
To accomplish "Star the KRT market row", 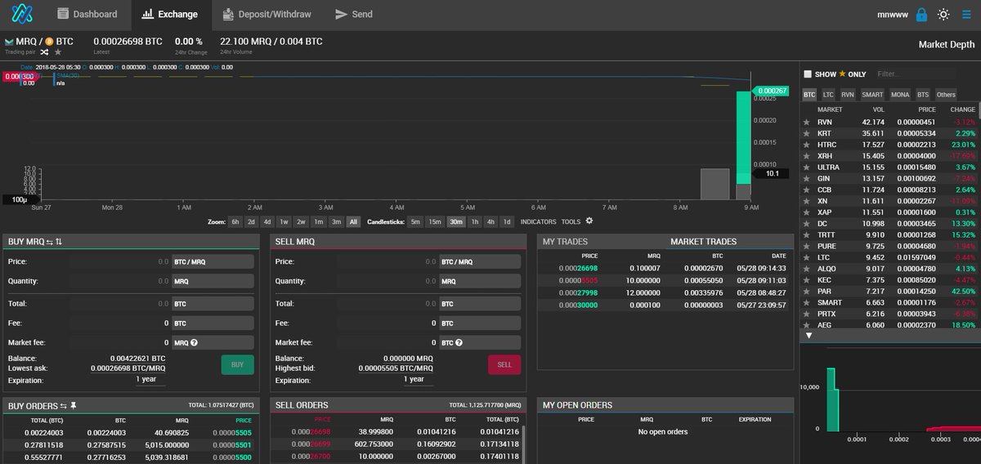I will [x=806, y=133].
